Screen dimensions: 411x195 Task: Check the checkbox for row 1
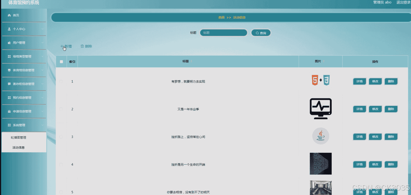tap(61, 81)
